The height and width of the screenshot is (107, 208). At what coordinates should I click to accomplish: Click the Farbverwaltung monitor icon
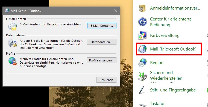[x=142, y=35]
